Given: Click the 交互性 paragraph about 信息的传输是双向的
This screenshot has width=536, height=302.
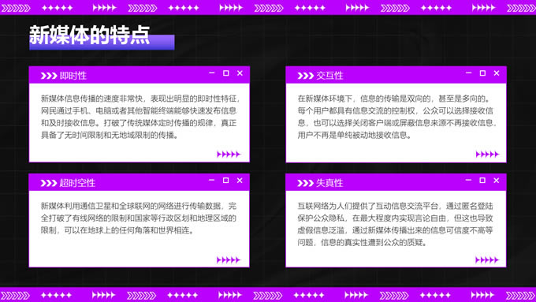Looking at the screenshot, I should click(396, 117).
